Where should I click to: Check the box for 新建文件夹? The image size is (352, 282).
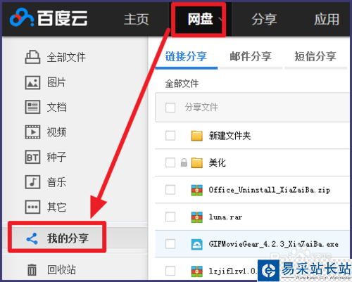coord(170,135)
